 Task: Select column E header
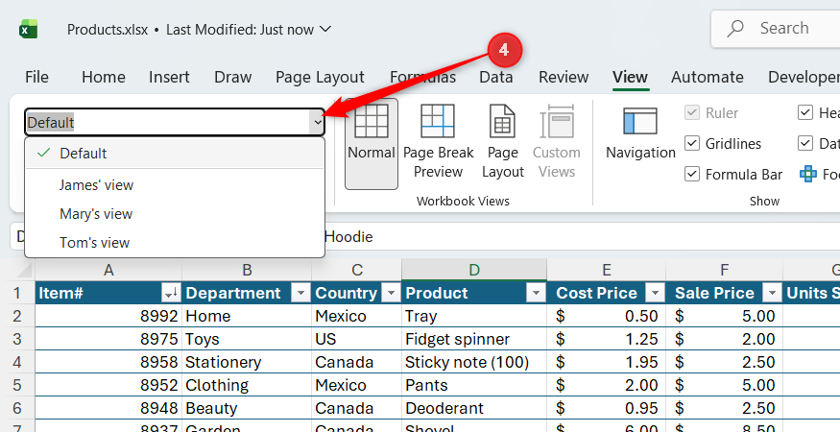click(607, 270)
